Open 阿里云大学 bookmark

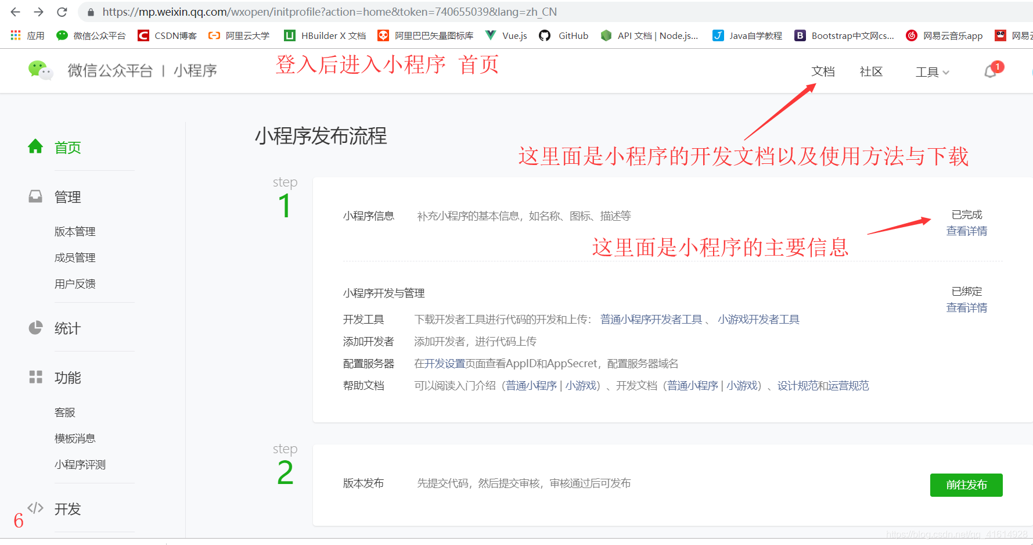click(239, 35)
